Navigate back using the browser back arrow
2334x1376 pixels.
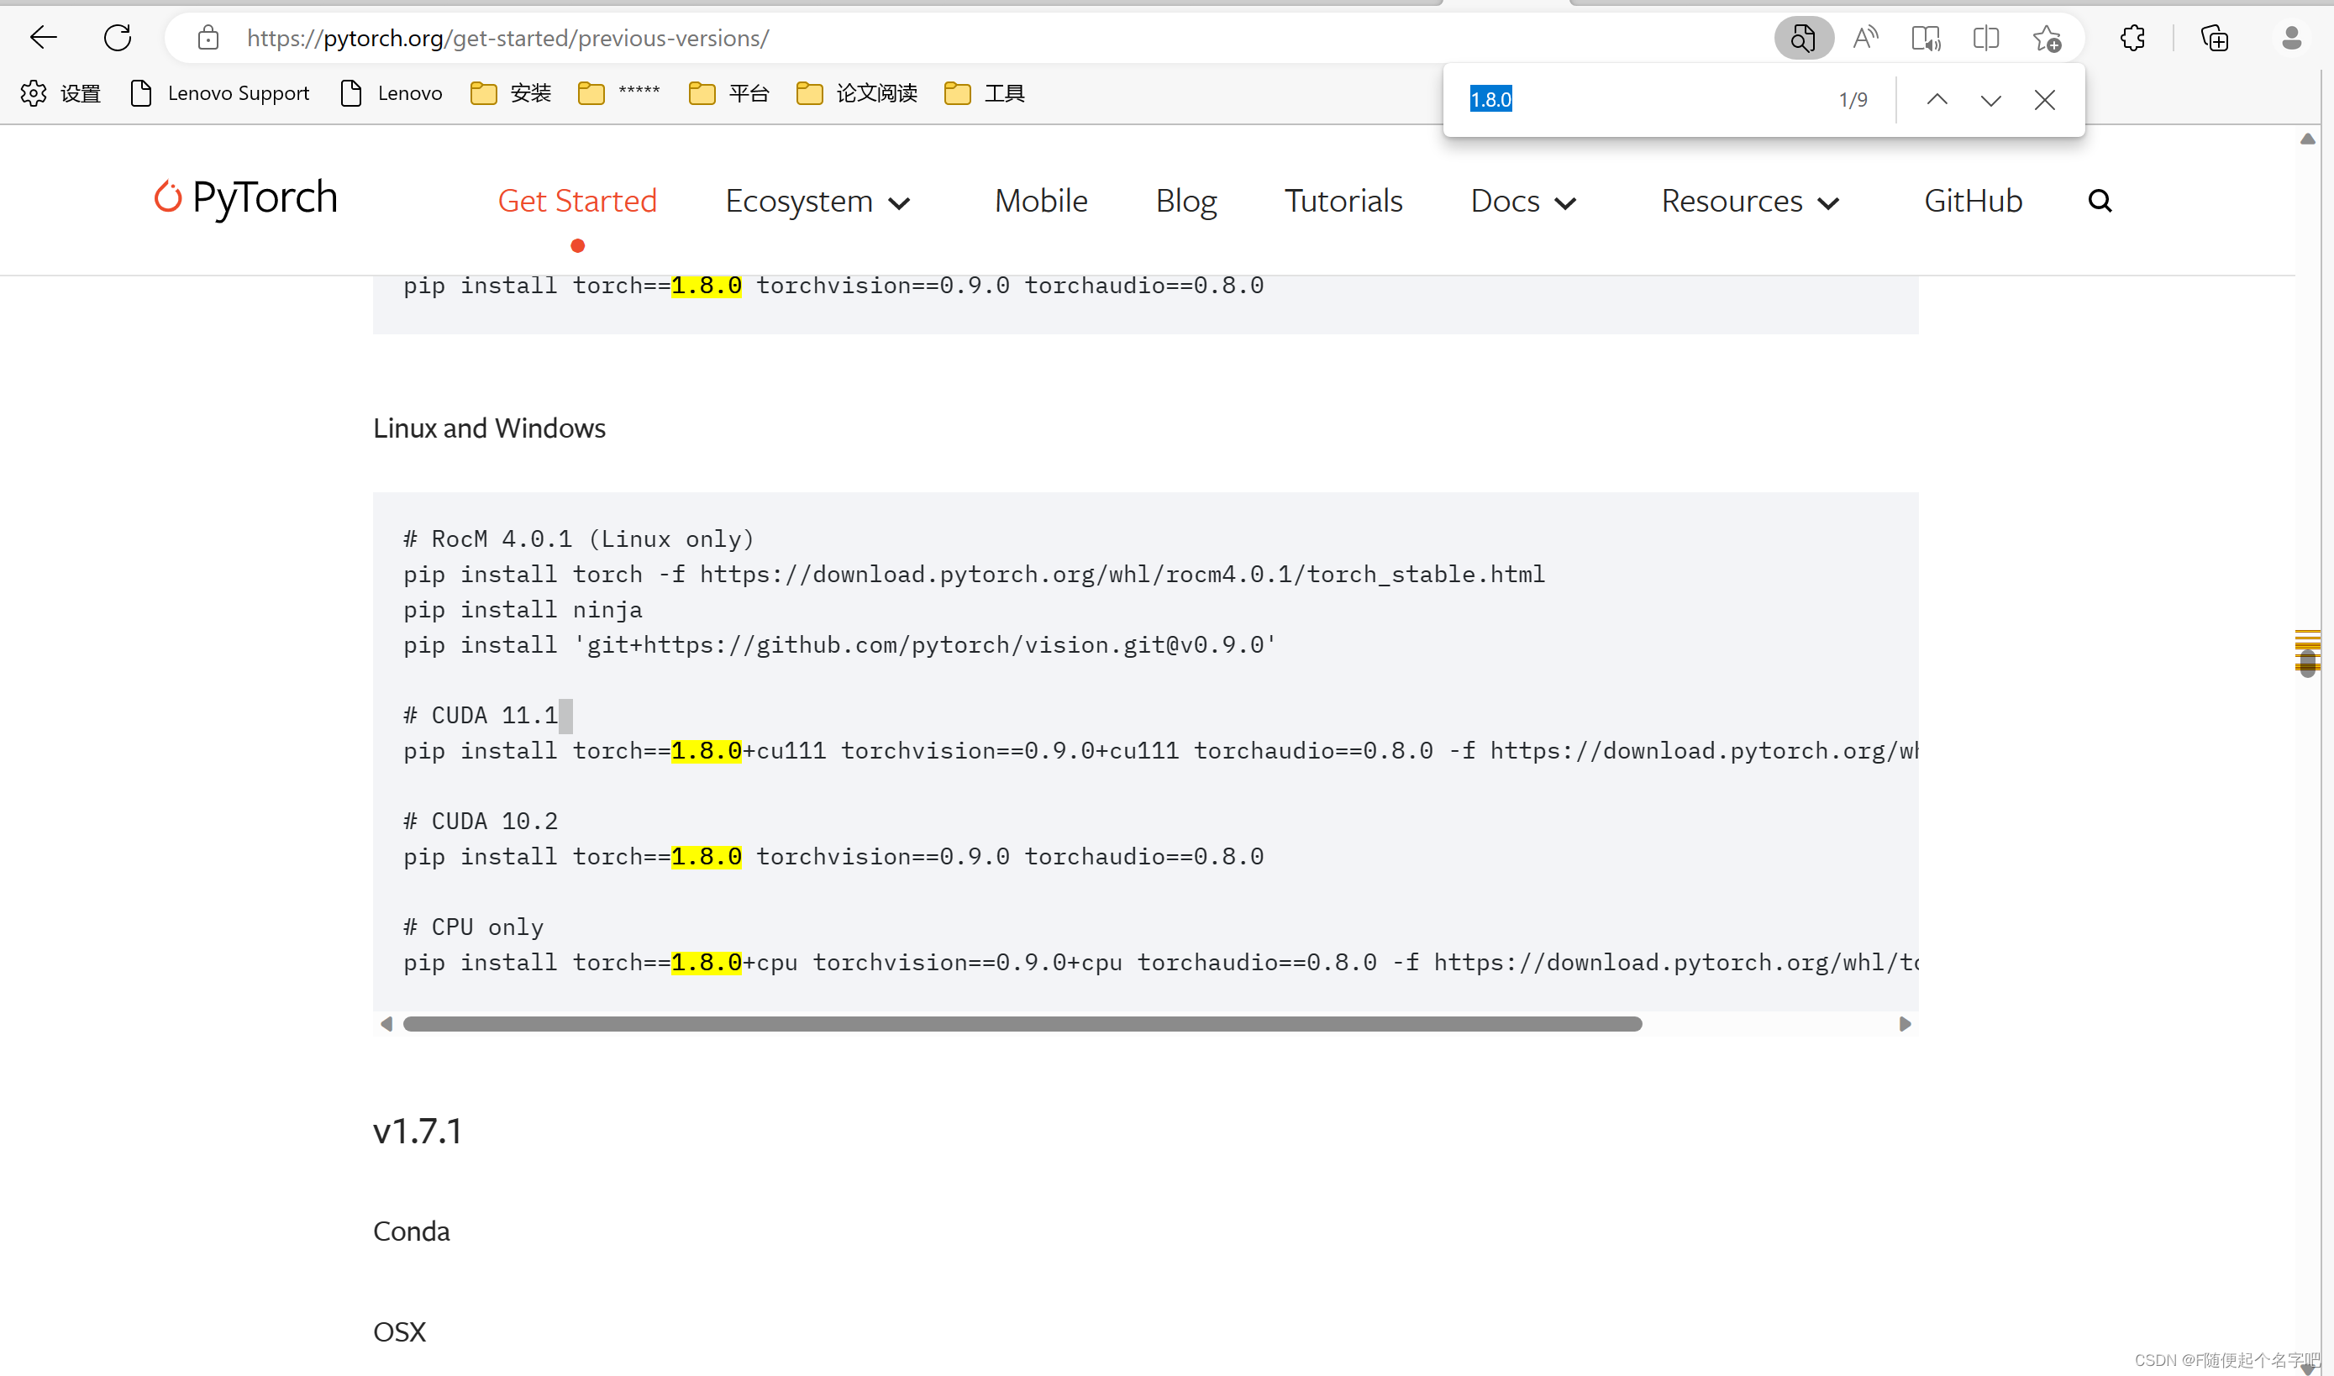(x=42, y=37)
